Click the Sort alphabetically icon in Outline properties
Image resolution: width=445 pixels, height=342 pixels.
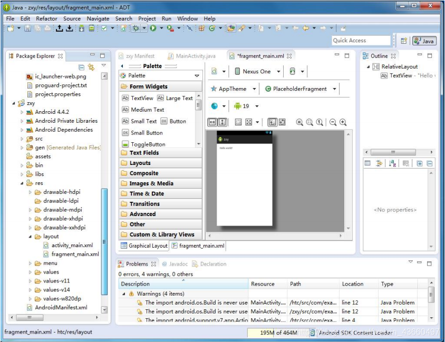(392, 163)
